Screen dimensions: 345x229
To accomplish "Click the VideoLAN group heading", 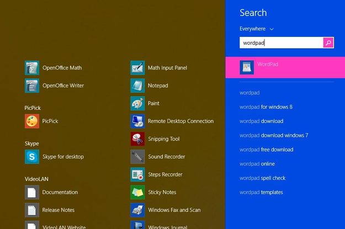I will [x=36, y=179].
